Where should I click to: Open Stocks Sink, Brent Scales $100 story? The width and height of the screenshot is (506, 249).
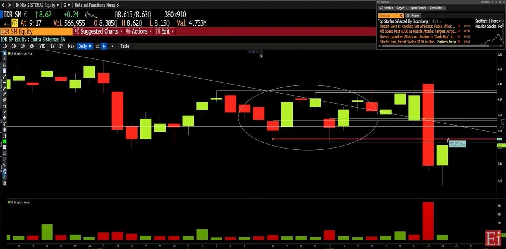pyautogui.click(x=418, y=42)
